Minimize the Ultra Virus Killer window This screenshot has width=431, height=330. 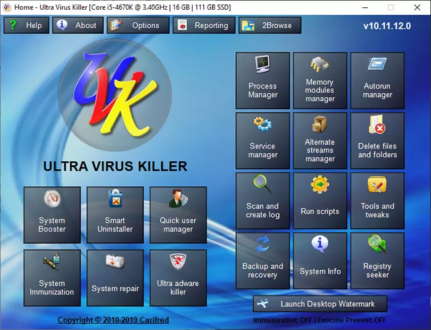tap(365, 7)
